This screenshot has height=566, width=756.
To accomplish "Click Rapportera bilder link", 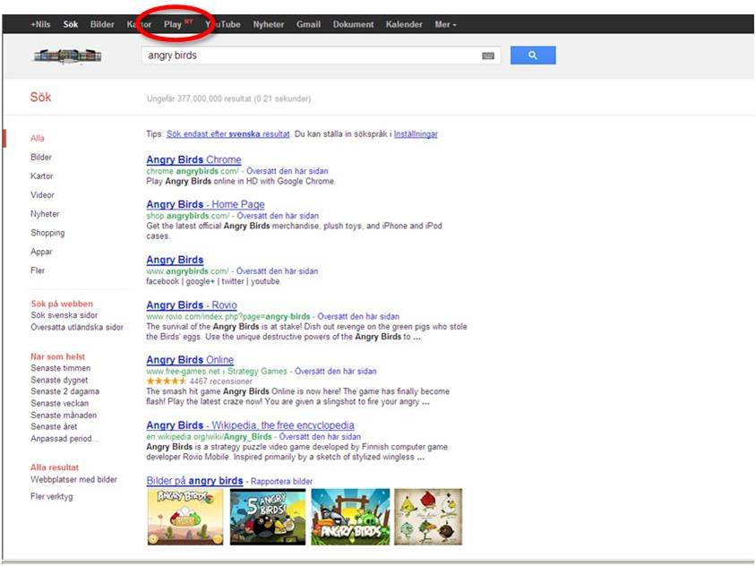I will point(281,482).
